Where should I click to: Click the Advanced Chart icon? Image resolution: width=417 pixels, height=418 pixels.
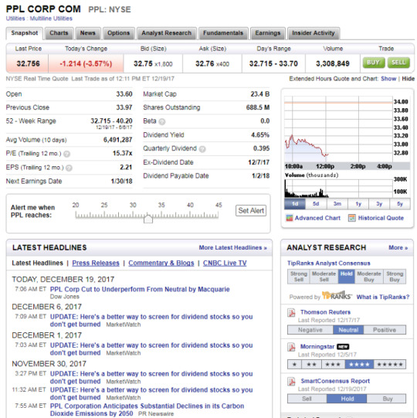[289, 218]
